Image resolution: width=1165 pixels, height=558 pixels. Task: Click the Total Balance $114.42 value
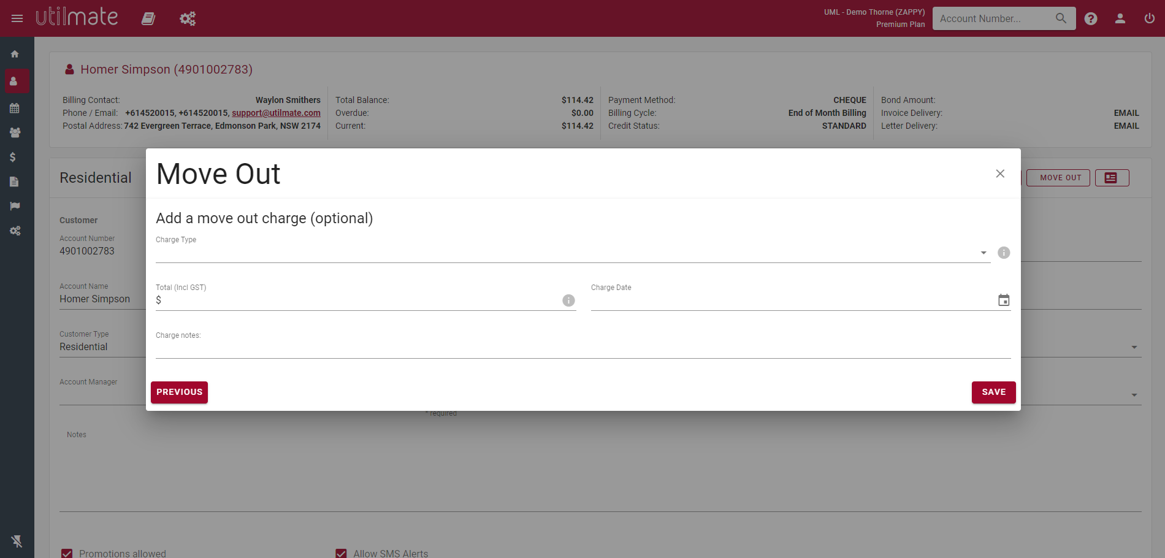click(577, 100)
